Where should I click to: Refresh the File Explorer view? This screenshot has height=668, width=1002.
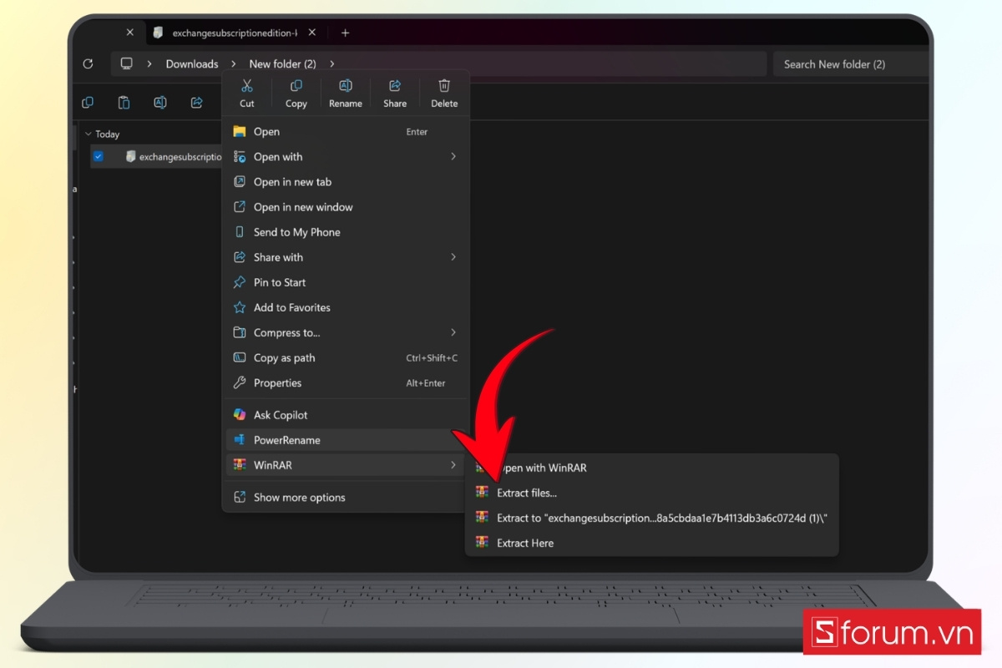(88, 63)
